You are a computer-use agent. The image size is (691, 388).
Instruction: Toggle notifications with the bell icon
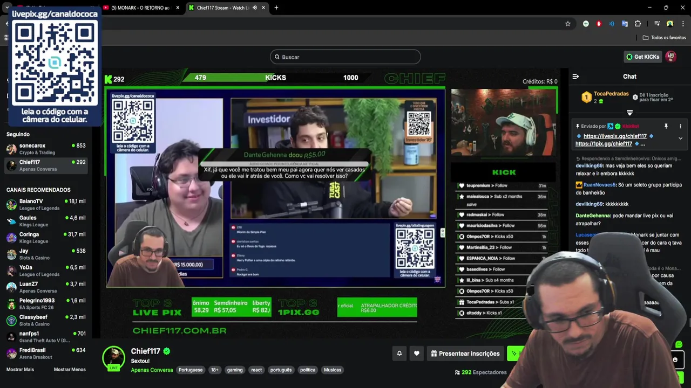point(399,354)
